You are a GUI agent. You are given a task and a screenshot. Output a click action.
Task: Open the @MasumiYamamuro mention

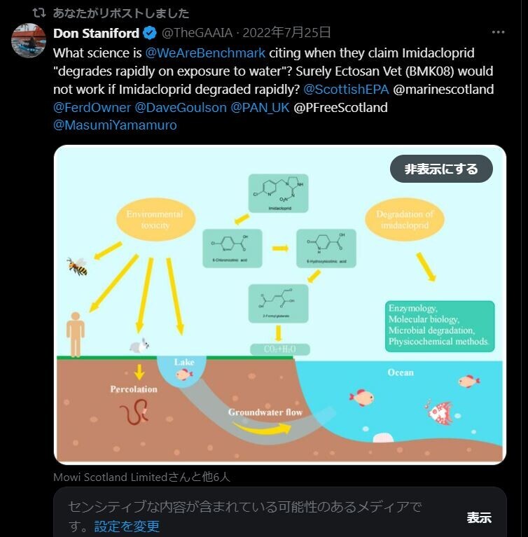tap(115, 125)
